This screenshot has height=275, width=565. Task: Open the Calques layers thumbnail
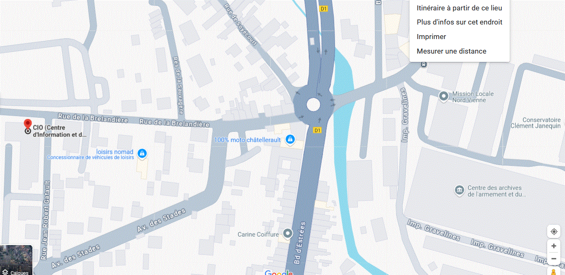coord(16,260)
